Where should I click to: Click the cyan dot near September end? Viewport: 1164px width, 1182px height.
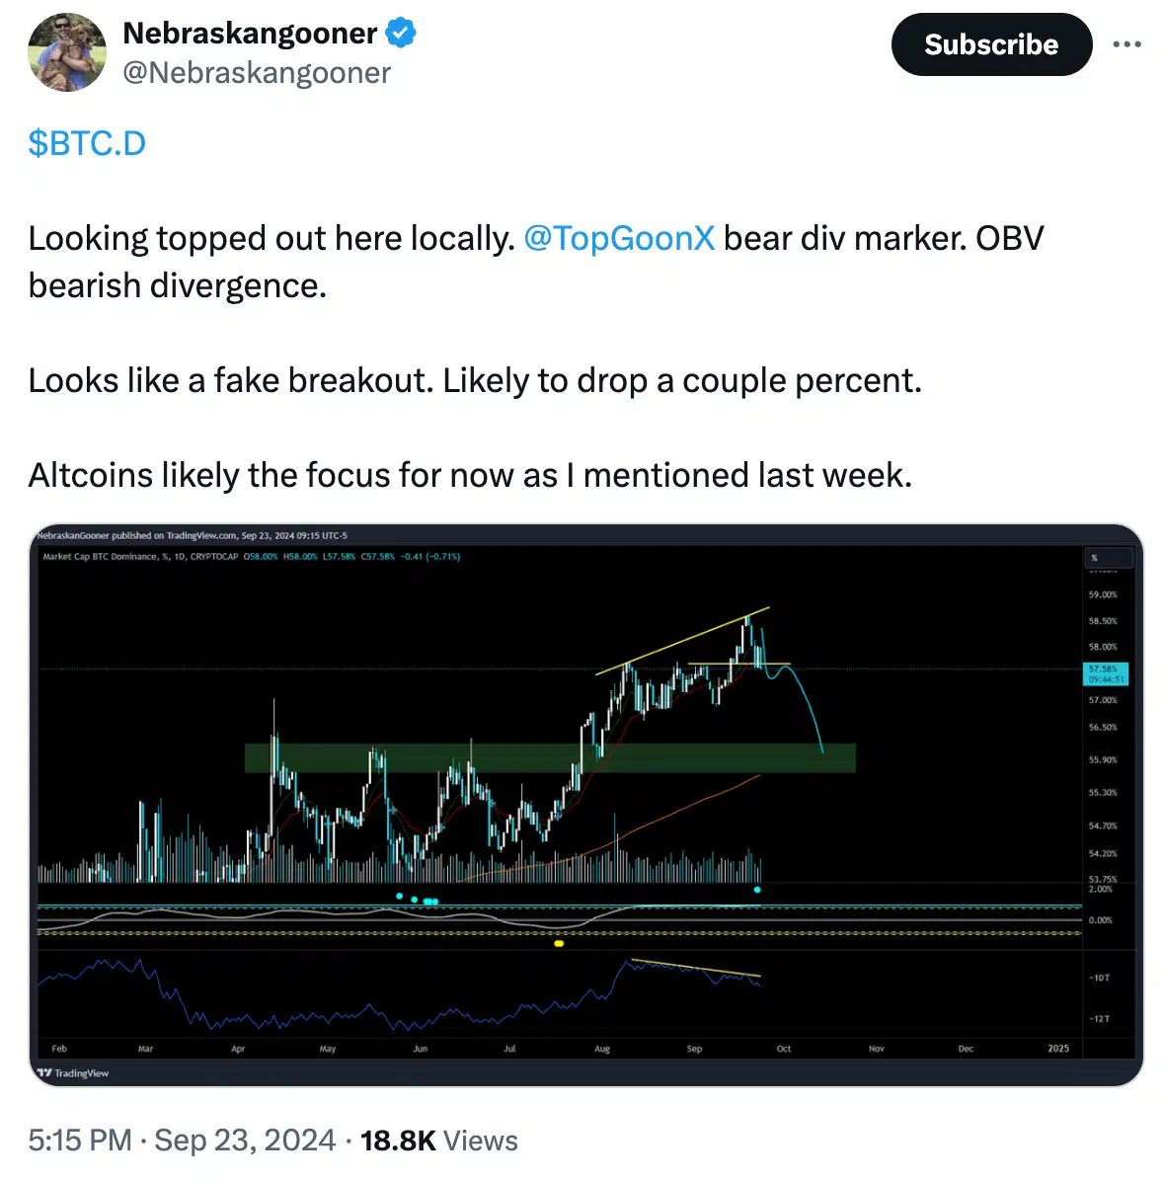(x=757, y=891)
